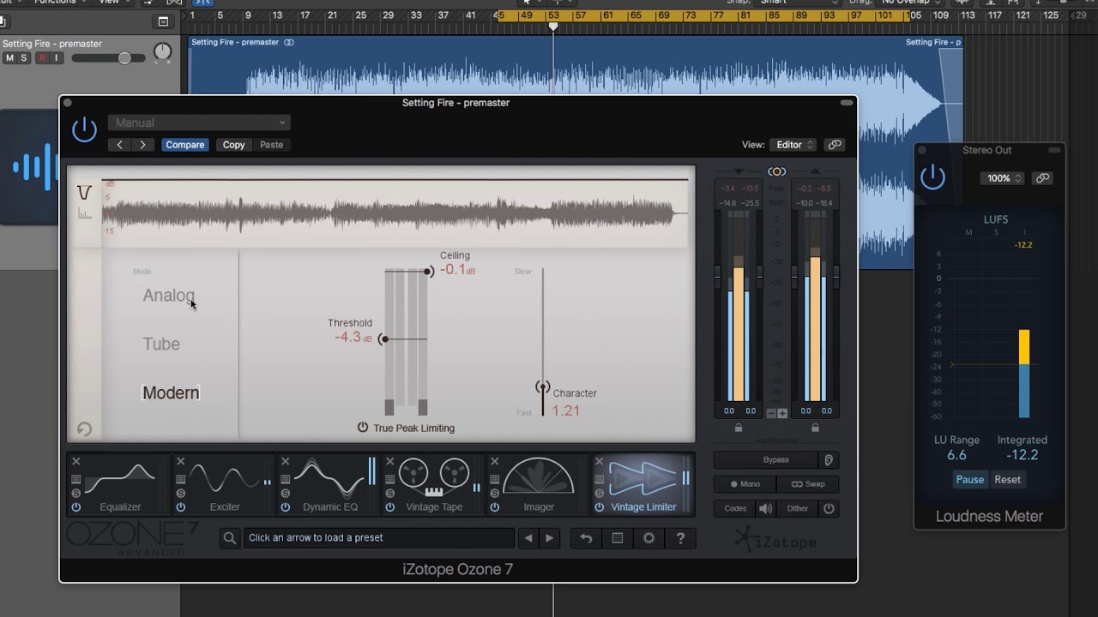1098x617 pixels.
Task: Open the Dynamic EQ preset list
Action: point(286,480)
